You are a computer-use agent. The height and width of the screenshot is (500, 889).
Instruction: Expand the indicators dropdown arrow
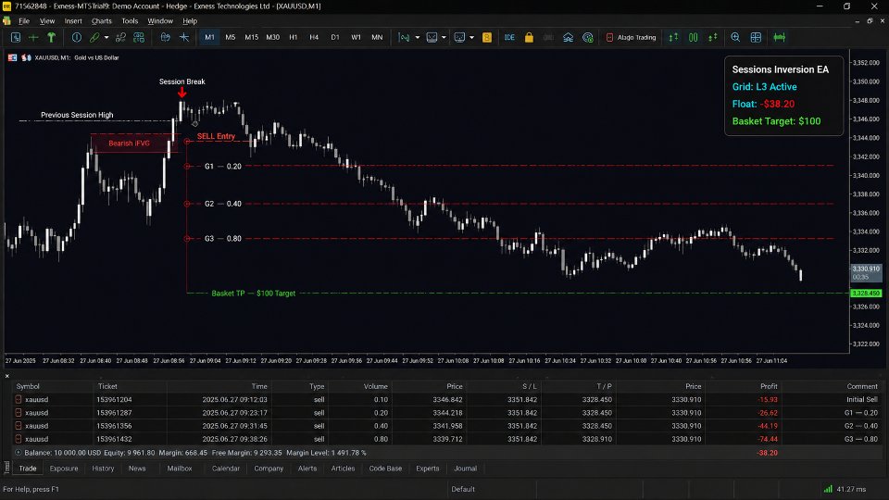[x=418, y=37]
